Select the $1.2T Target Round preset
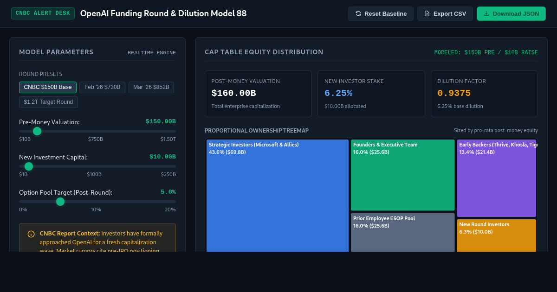 [48, 102]
